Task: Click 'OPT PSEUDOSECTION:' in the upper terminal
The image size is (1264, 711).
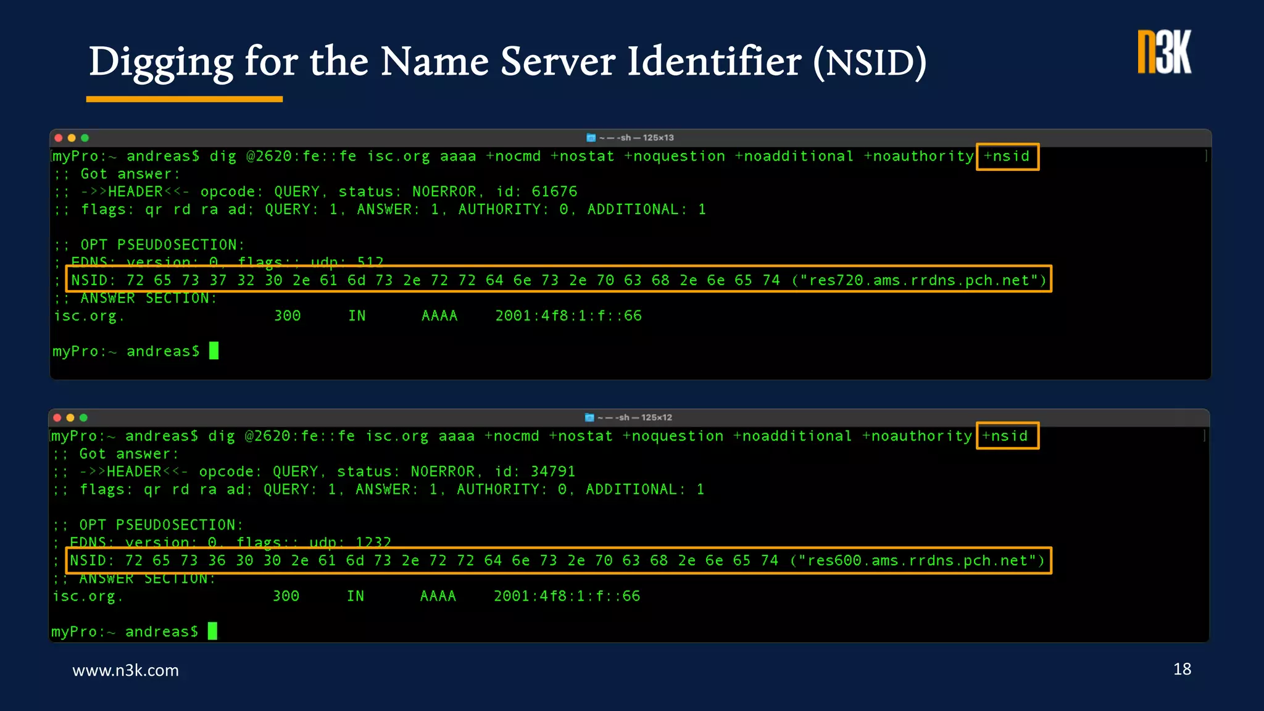Action: pyautogui.click(x=162, y=245)
